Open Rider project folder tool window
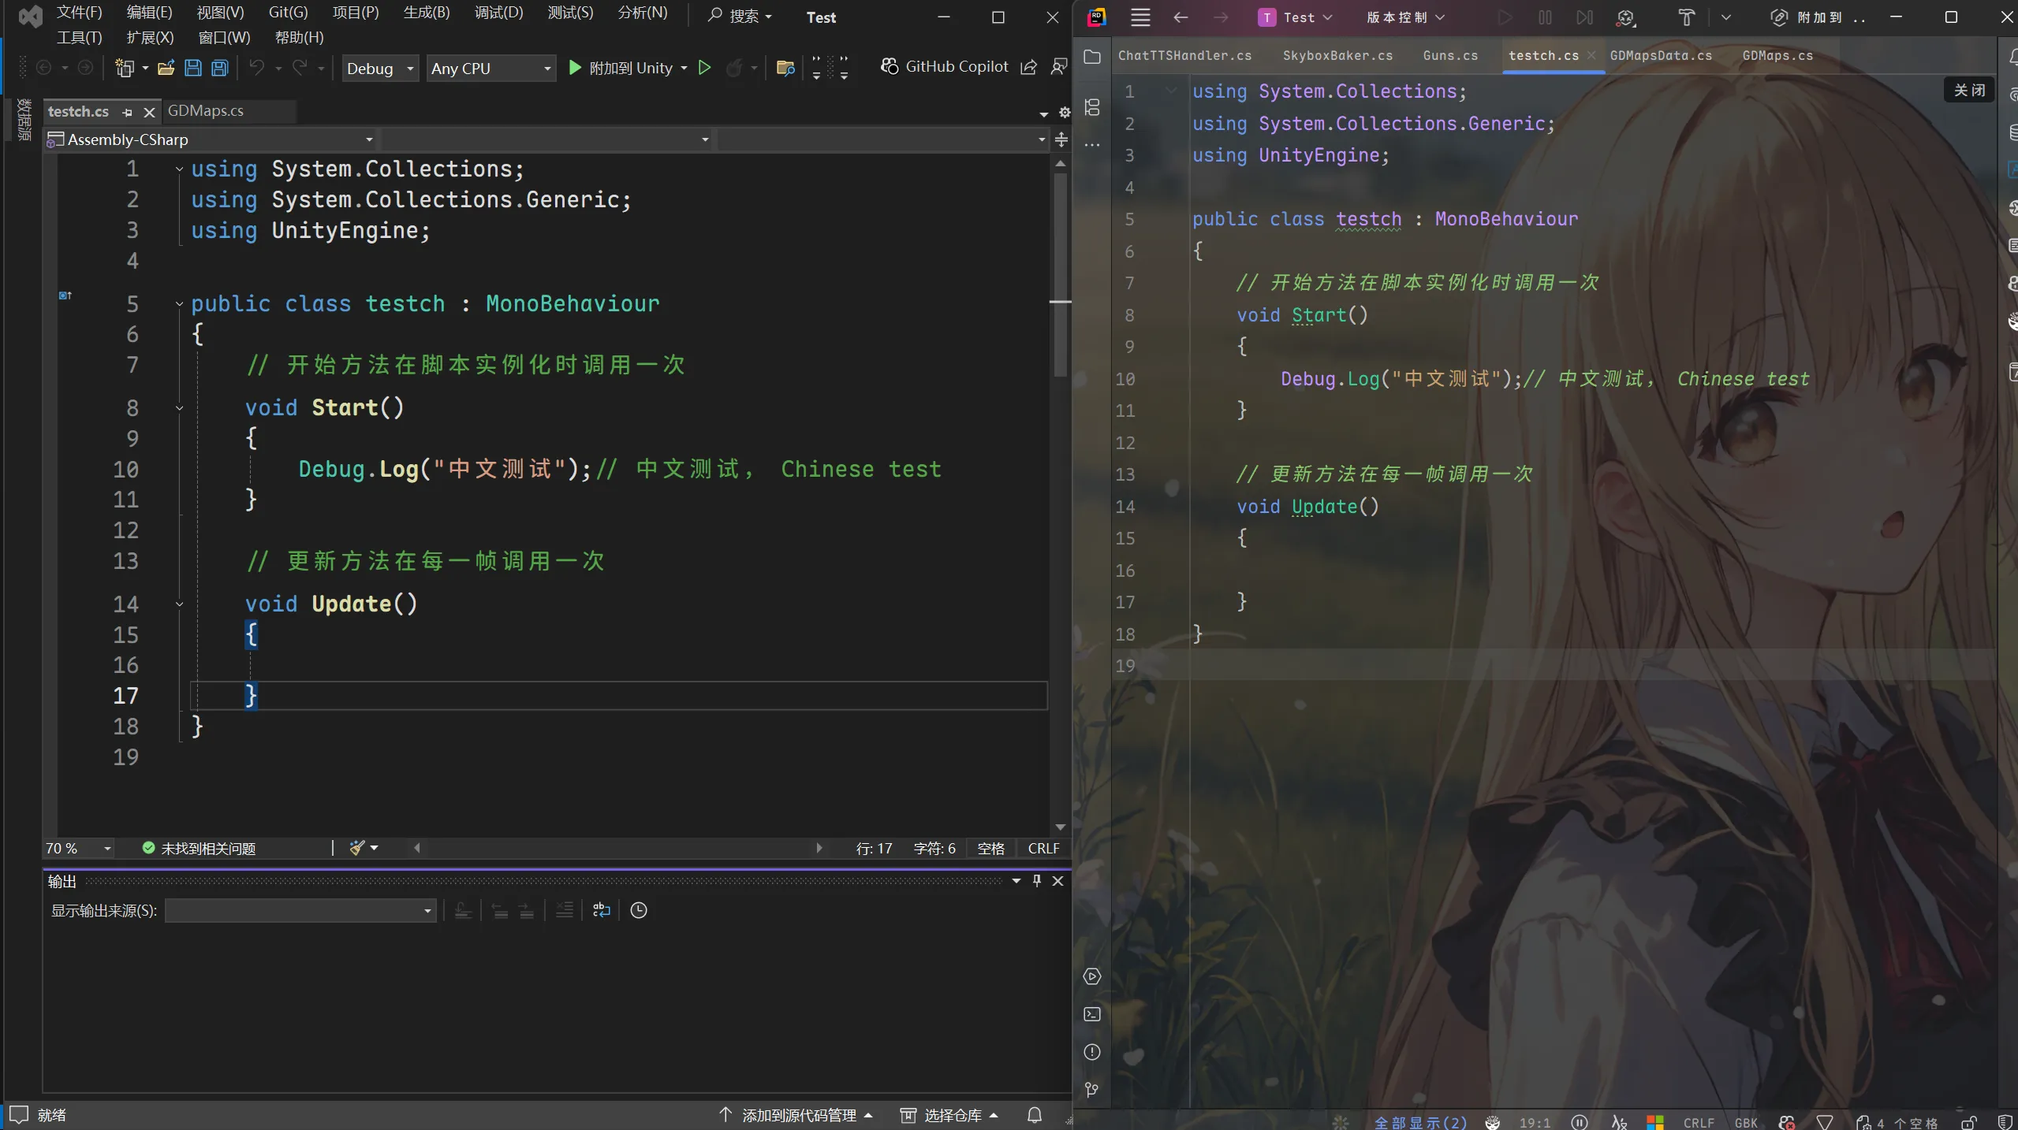This screenshot has width=2018, height=1130. (x=1092, y=57)
